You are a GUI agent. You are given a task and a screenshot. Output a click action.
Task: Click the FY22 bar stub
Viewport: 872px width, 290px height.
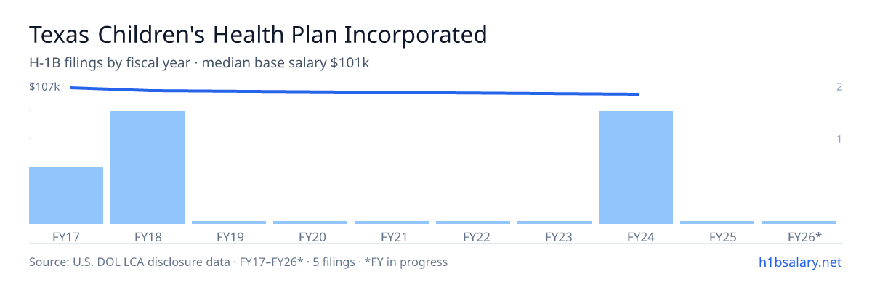[473, 223]
